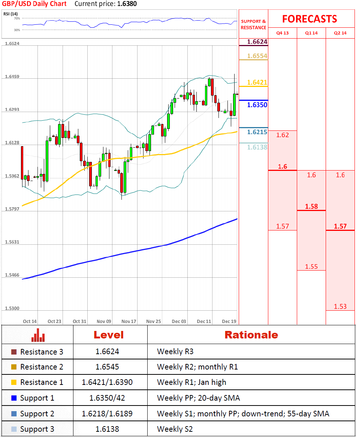Click the yellow 1.6421 level beside the chart

coord(257,82)
